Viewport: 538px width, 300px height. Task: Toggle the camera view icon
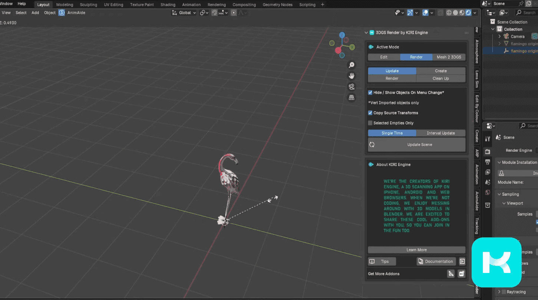tap(351, 87)
